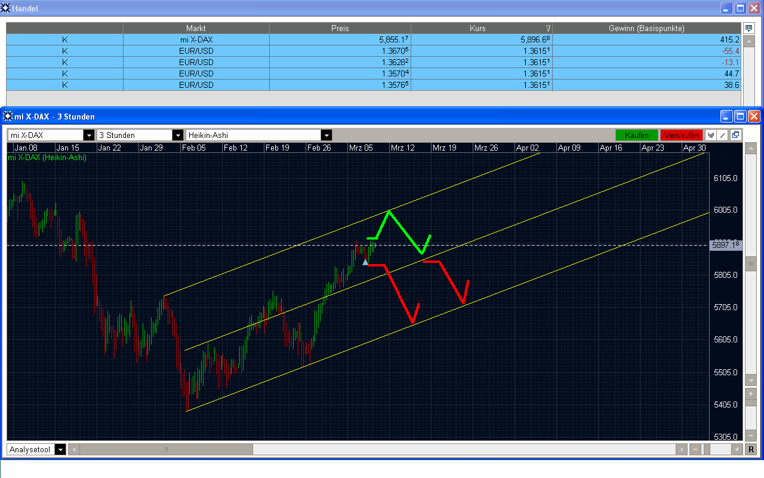Click chart vertical scrollbar down arrow
The width and height of the screenshot is (764, 478).
click(x=751, y=381)
